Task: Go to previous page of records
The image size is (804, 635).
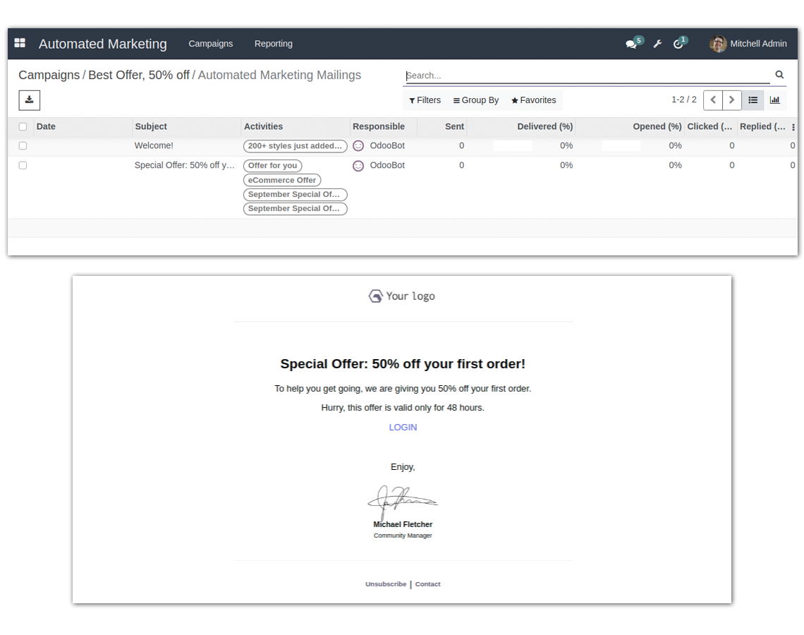Action: click(713, 100)
